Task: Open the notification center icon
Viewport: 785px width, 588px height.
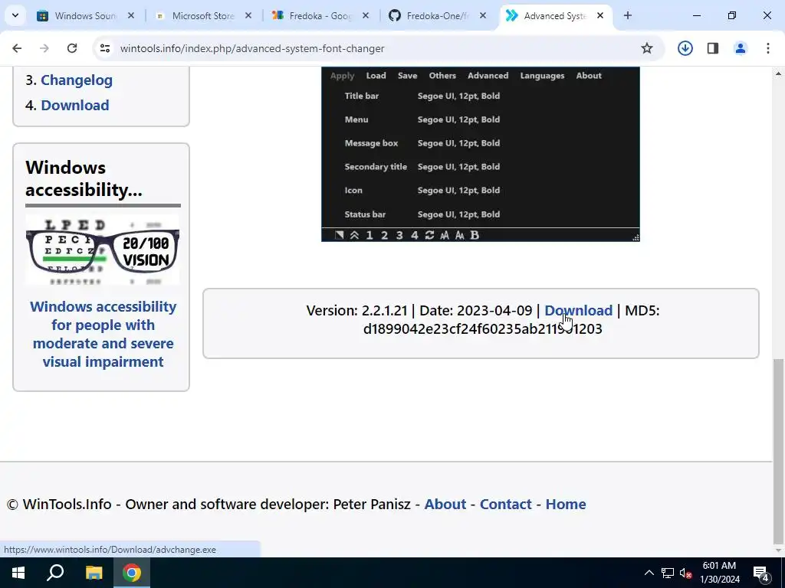Action: (x=761, y=573)
